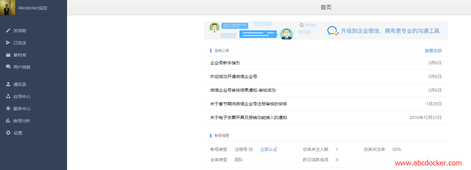The height and width of the screenshot is (170, 471).
Task: Click the 立即认证 link
Action: tap(269, 149)
